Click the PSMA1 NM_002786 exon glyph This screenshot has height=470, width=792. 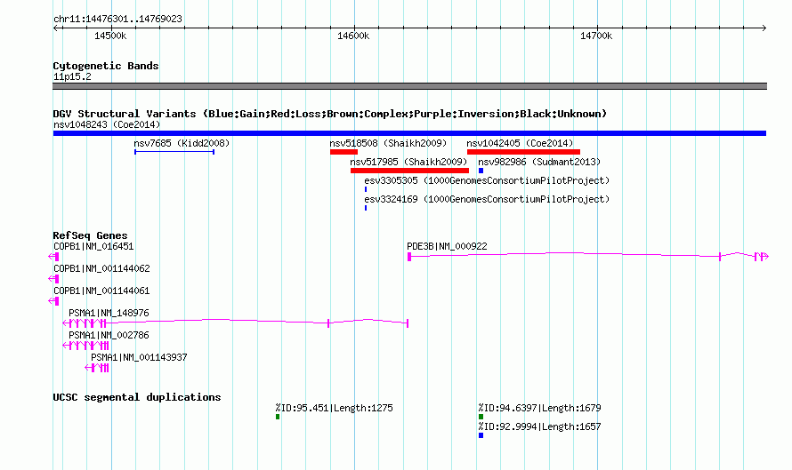[x=85, y=346]
